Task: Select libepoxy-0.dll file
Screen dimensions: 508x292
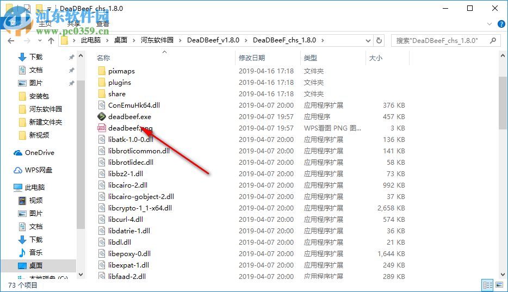Action: point(129,253)
